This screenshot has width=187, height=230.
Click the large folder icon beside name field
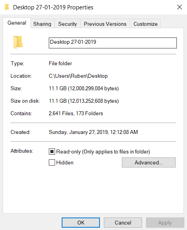[18, 42]
